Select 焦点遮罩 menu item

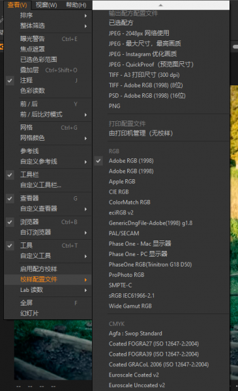pyautogui.click(x=48, y=50)
